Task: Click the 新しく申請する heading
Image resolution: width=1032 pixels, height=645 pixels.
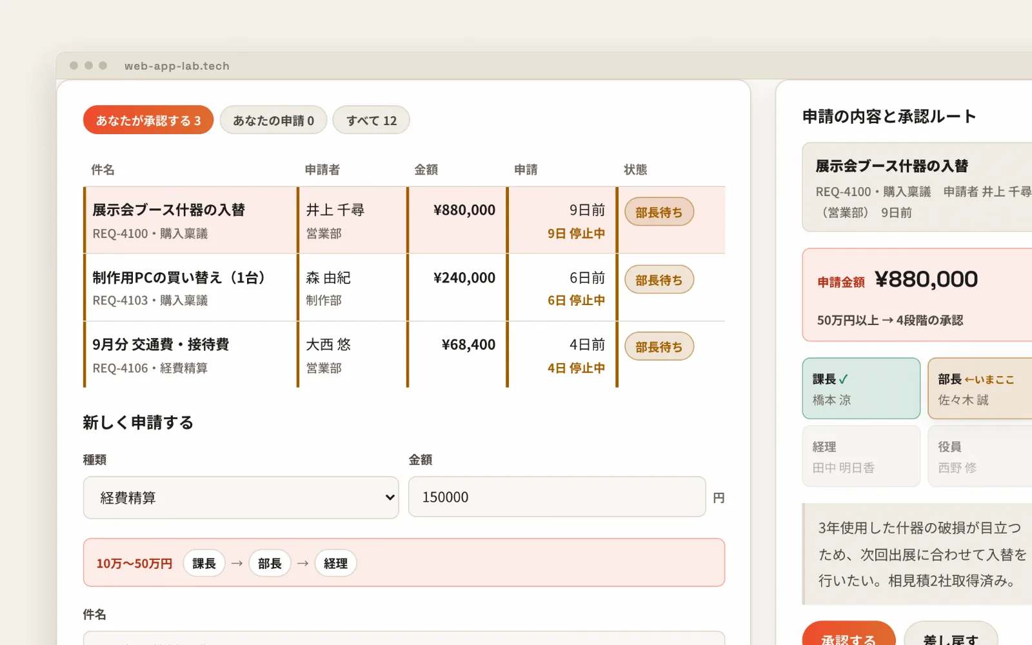Action: (x=138, y=422)
